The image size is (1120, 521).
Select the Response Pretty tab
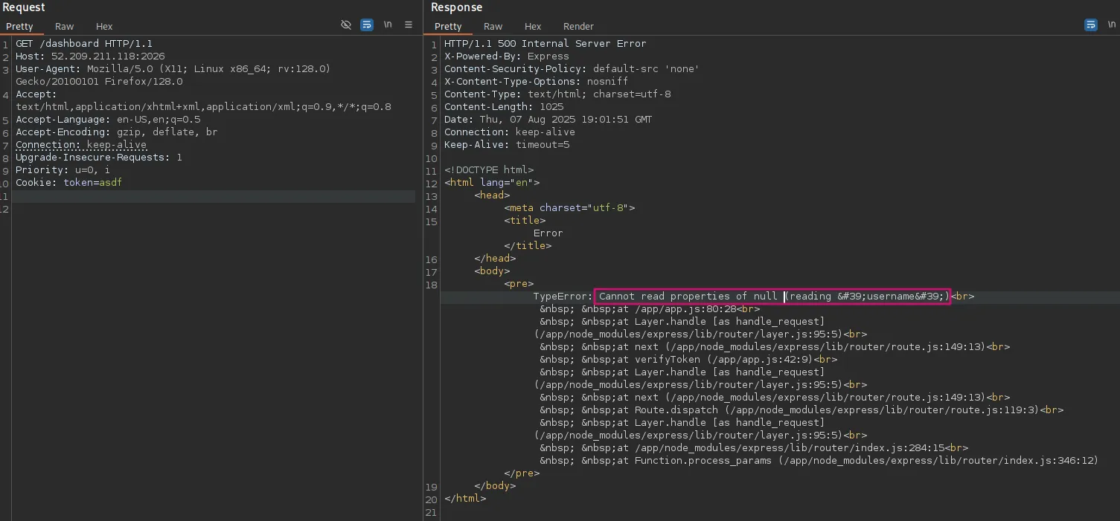448,27
